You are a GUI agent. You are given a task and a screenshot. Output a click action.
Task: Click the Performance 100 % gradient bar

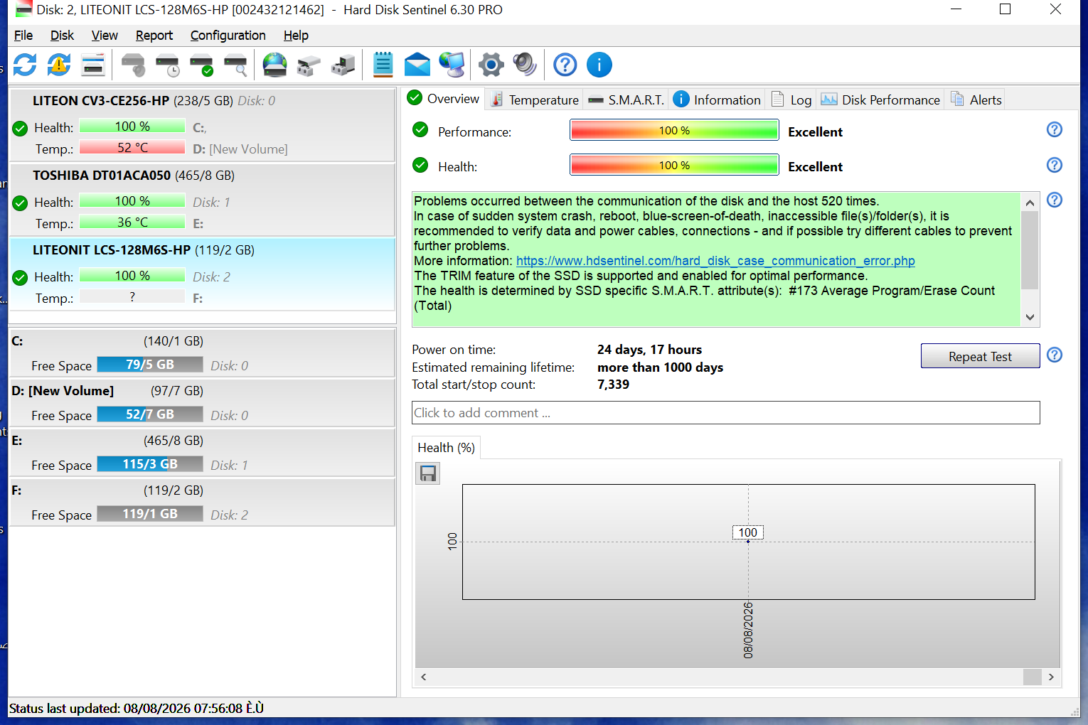point(674,130)
